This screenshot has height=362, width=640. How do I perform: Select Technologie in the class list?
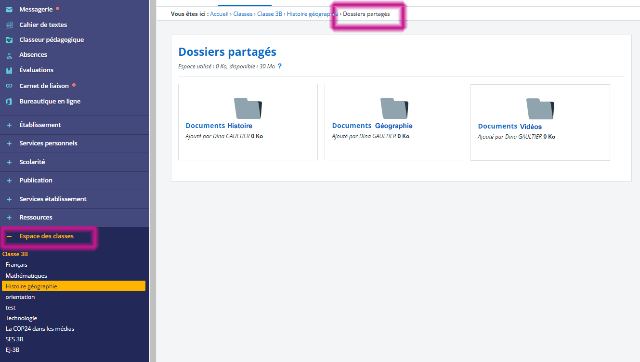pyautogui.click(x=21, y=318)
